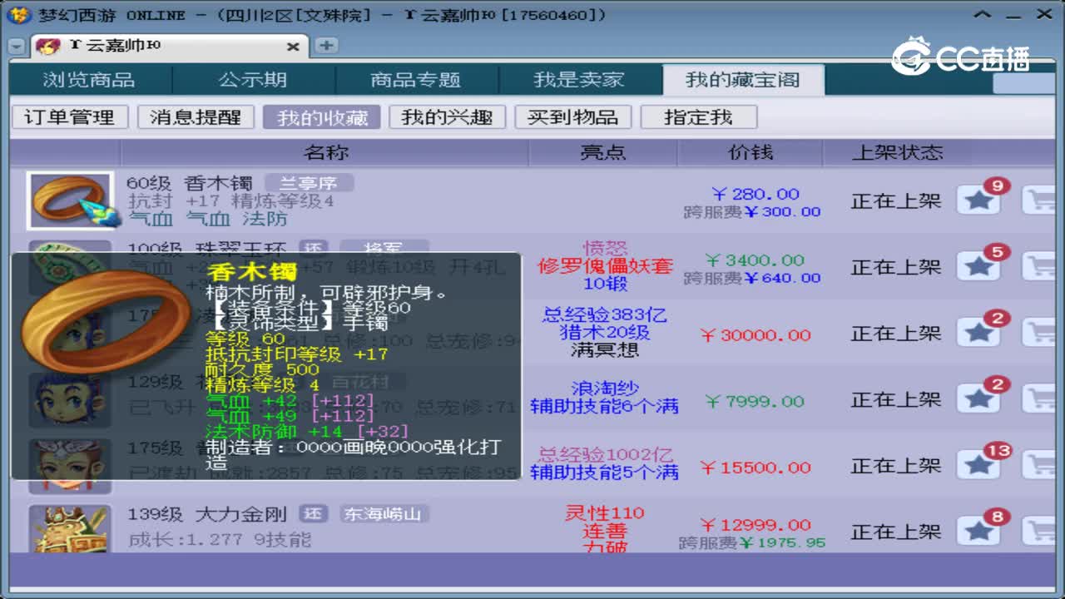The image size is (1065, 599).
Task: Add the ¥7999.00 item to cart
Action: [x=1040, y=399]
